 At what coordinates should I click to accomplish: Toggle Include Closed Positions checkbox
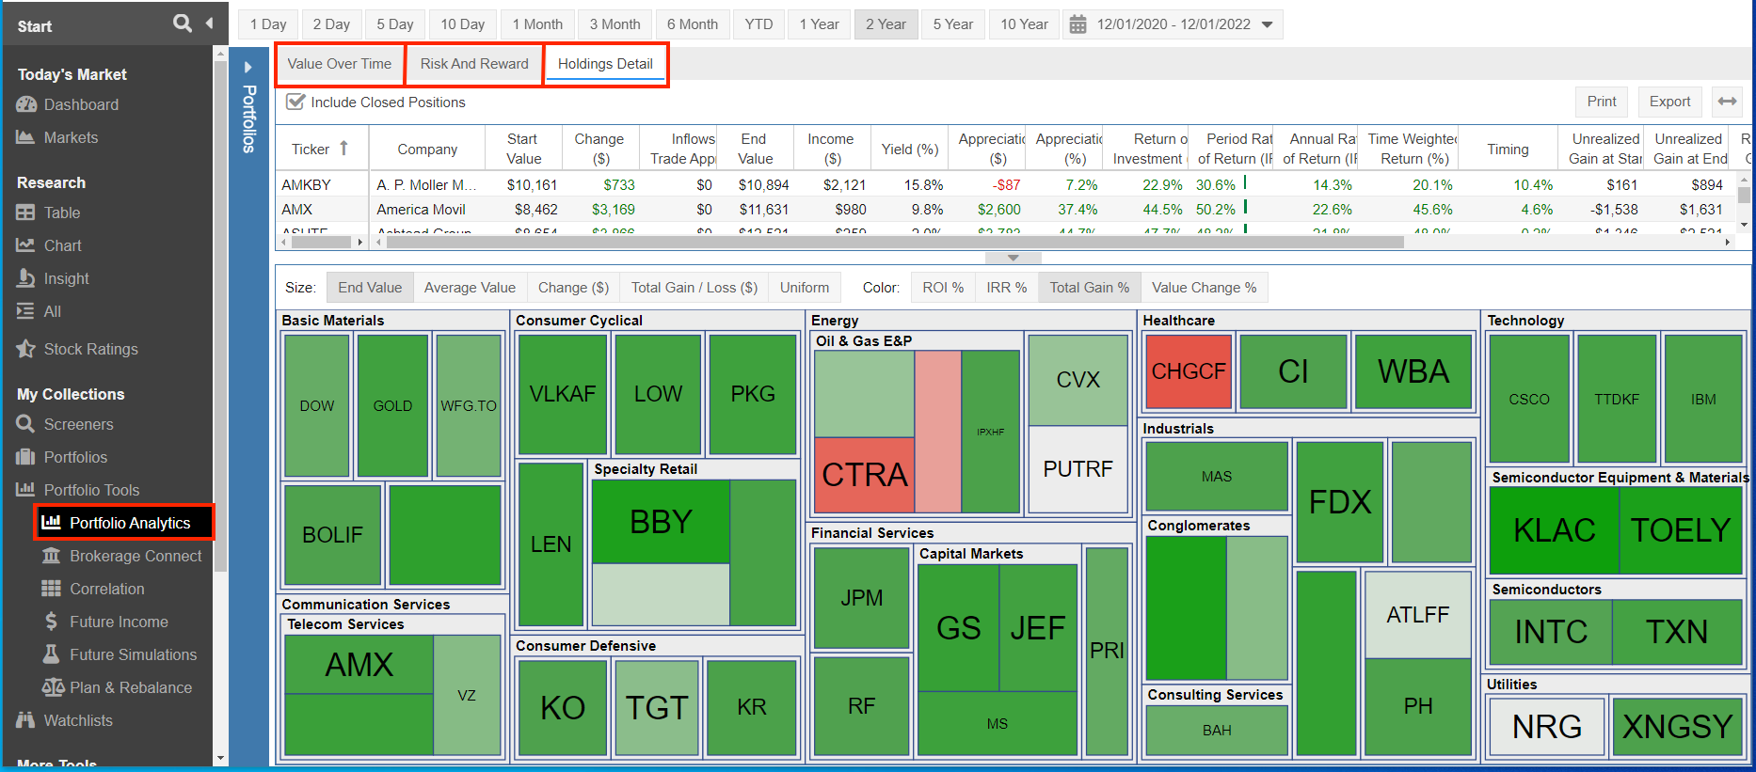point(295,102)
